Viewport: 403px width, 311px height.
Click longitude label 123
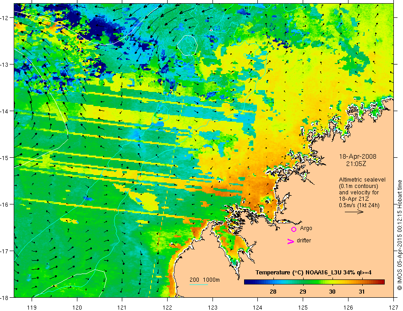pos(212,307)
